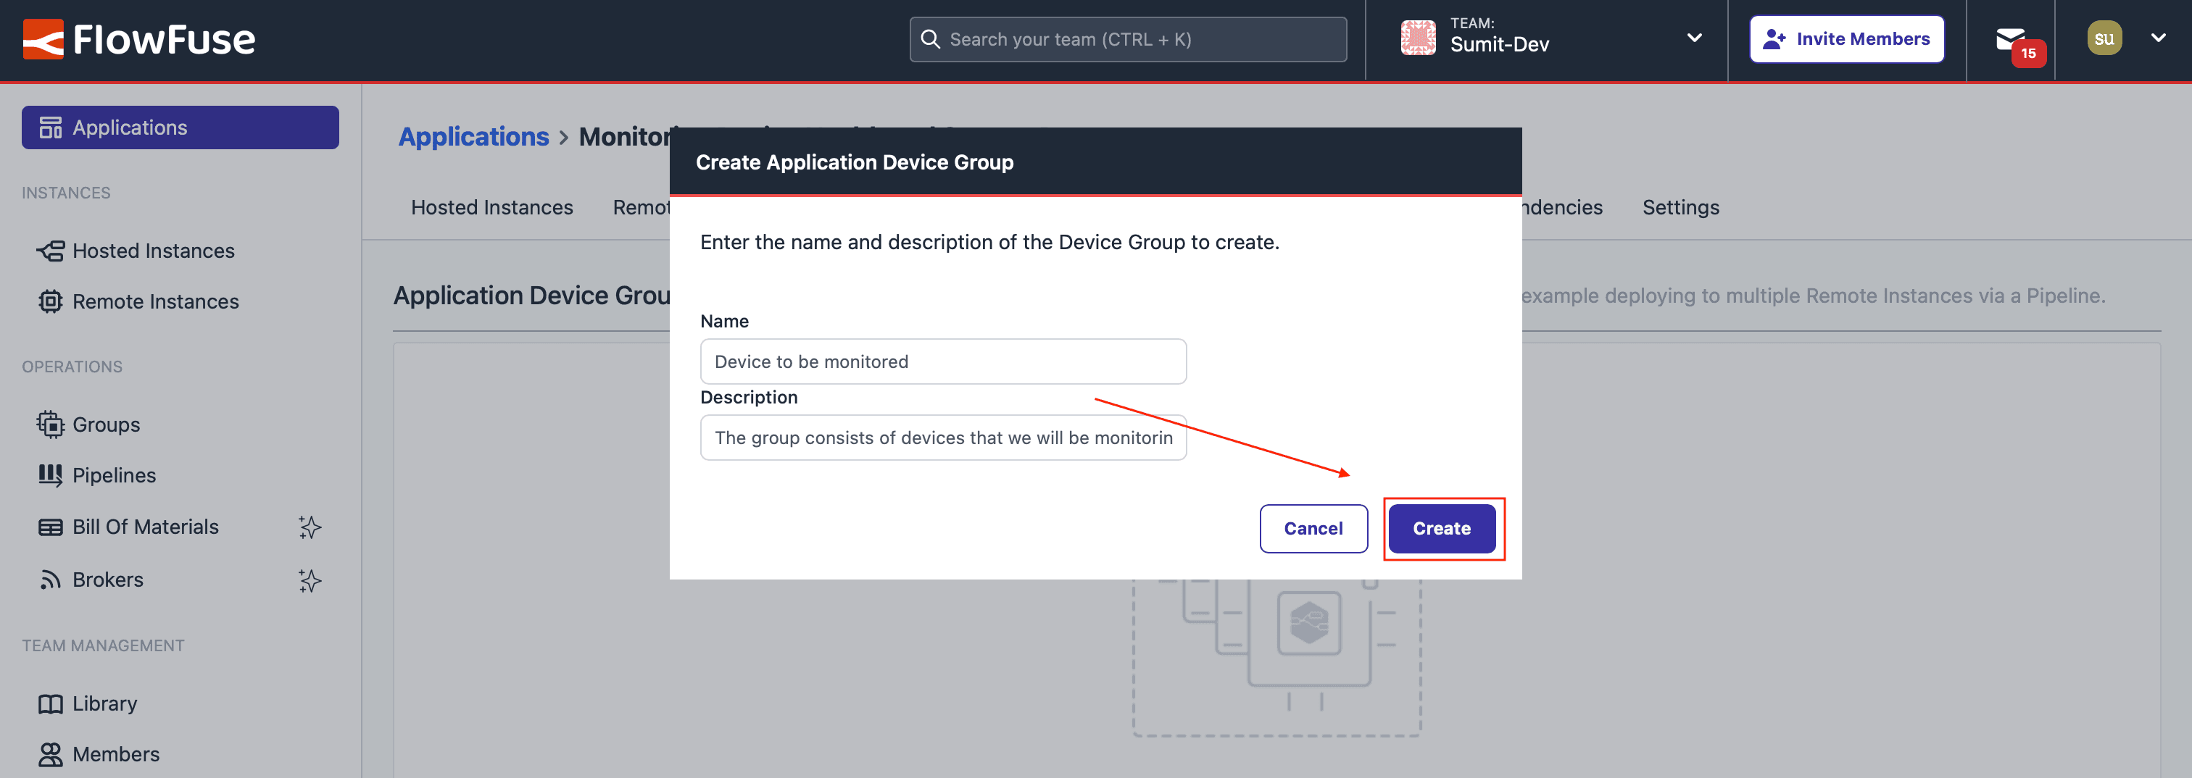
Task: Click the Brokers sidebar icon
Action: (51, 579)
